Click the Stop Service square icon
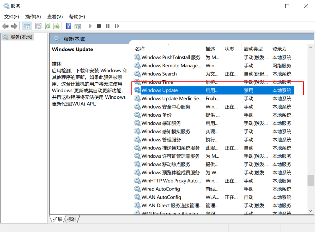315x232 pixels. click(x=99, y=26)
